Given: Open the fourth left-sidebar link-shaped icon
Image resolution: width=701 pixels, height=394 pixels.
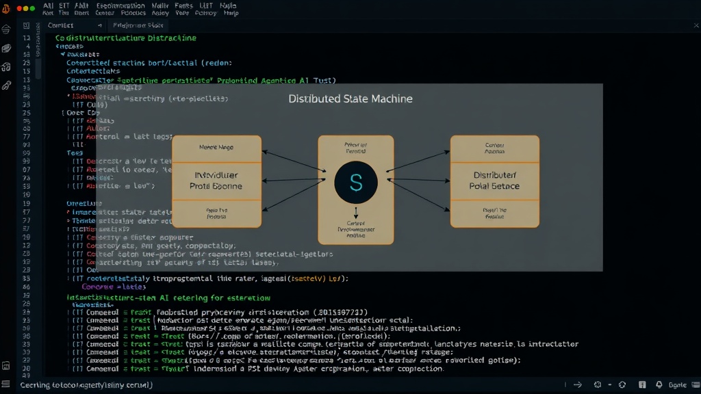Looking at the screenshot, I should click(x=5, y=86).
